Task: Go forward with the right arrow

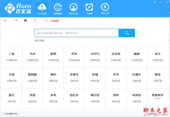Action: tap(16, 21)
